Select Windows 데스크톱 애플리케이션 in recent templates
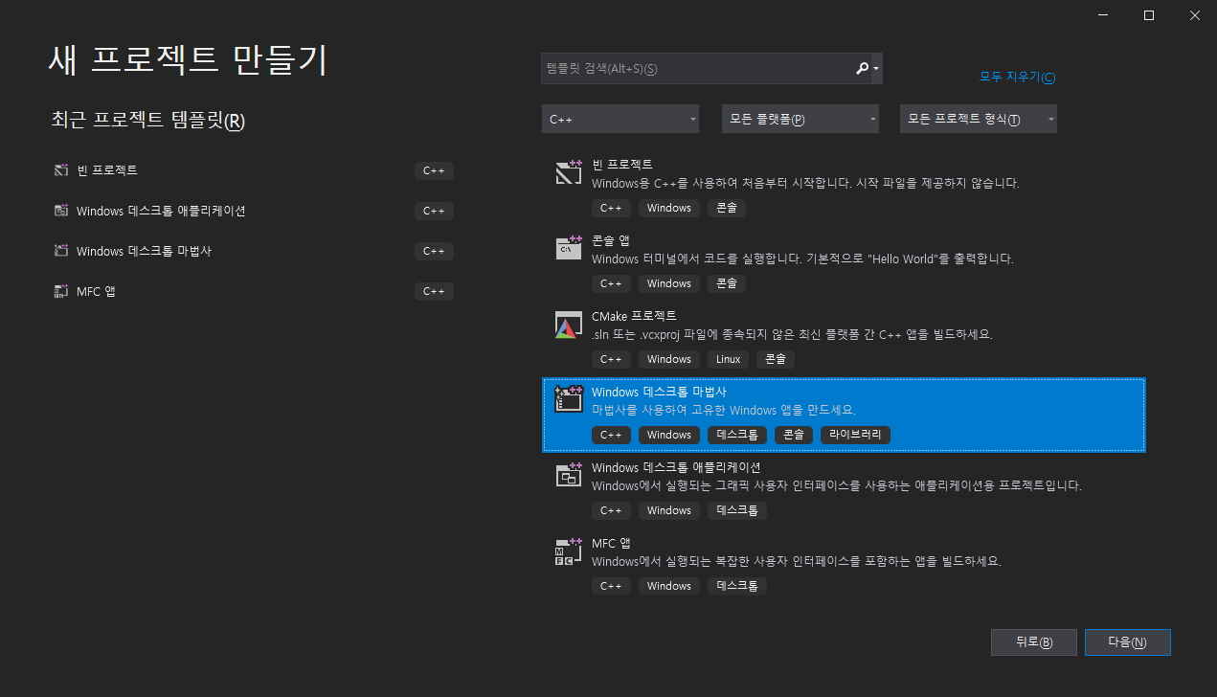This screenshot has height=697, width=1217. (x=161, y=211)
